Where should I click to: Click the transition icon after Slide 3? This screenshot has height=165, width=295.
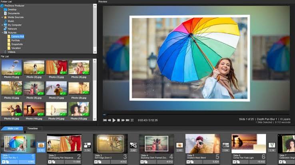(x=134, y=145)
